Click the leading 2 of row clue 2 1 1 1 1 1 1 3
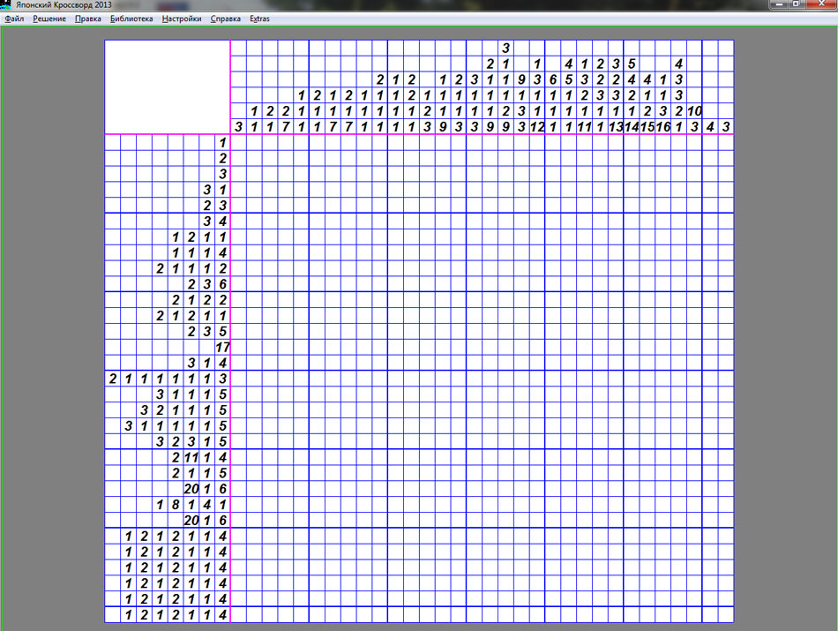This screenshot has height=631, width=838. click(113, 379)
